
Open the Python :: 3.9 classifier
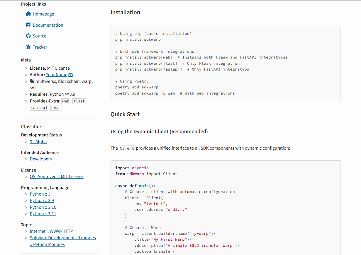tap(42, 201)
